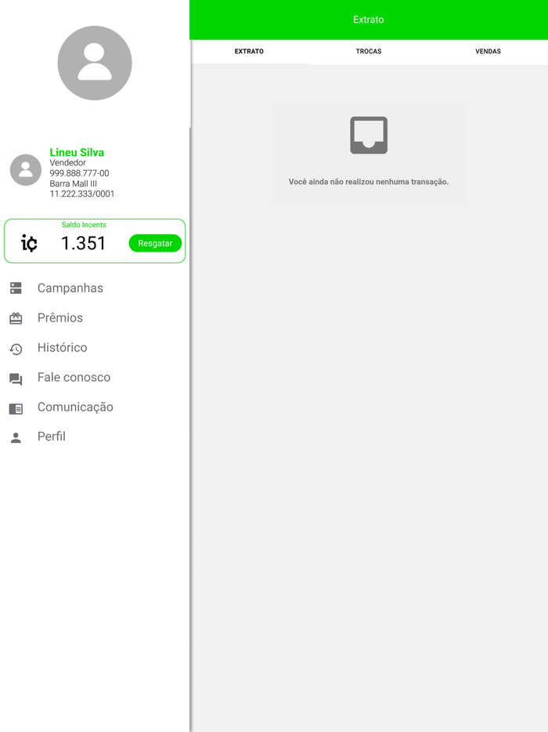Viewport: 548px width, 732px height.
Task: Switch to the EXTRATO tab
Action: tap(249, 52)
